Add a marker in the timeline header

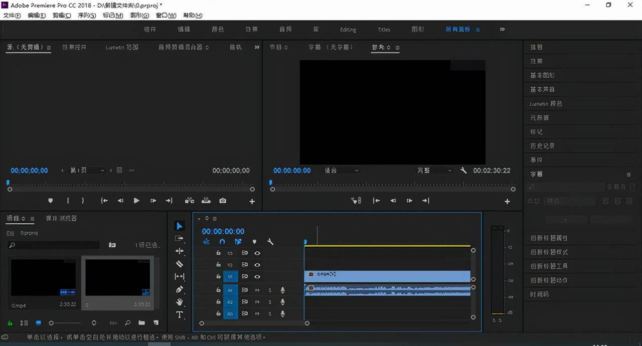click(254, 242)
